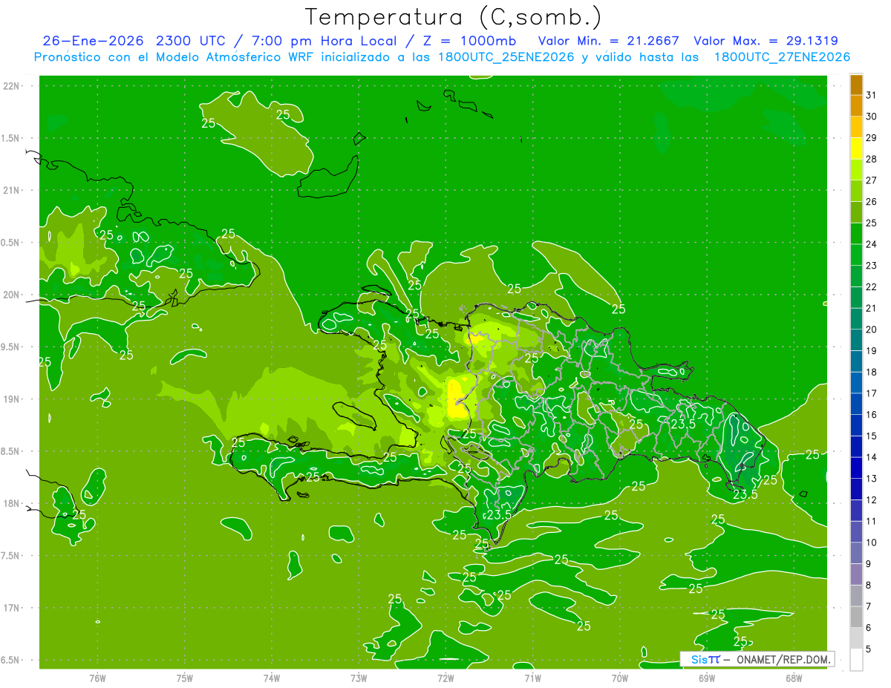Click the "75W" longitude axis label
This screenshot has height=688, width=891.
coord(184,678)
